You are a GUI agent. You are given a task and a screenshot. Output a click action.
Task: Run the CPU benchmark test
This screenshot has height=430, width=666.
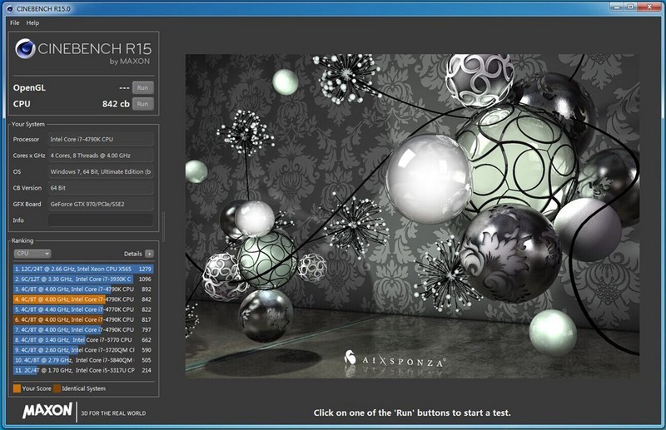143,103
